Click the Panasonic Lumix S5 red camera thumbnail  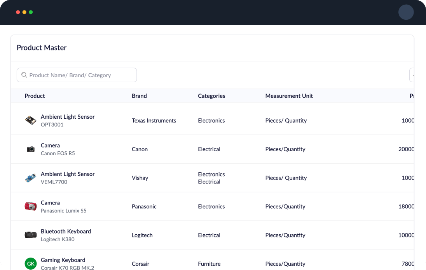point(31,206)
